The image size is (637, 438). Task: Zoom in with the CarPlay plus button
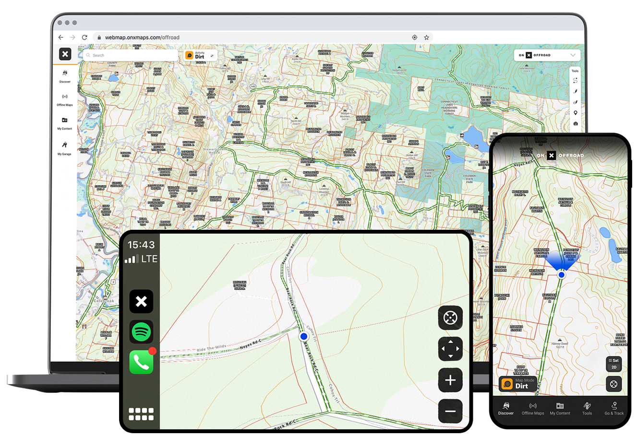pyautogui.click(x=450, y=380)
